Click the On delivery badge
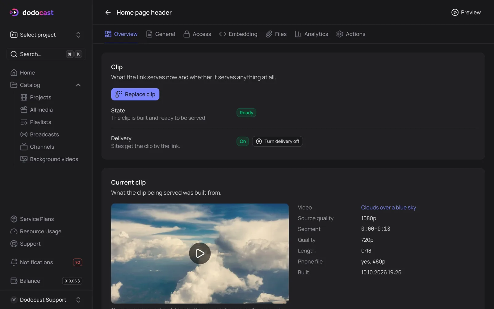This screenshot has width=494, height=309. (243, 141)
